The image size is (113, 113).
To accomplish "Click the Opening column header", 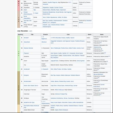I will click(x=20, y=34).
